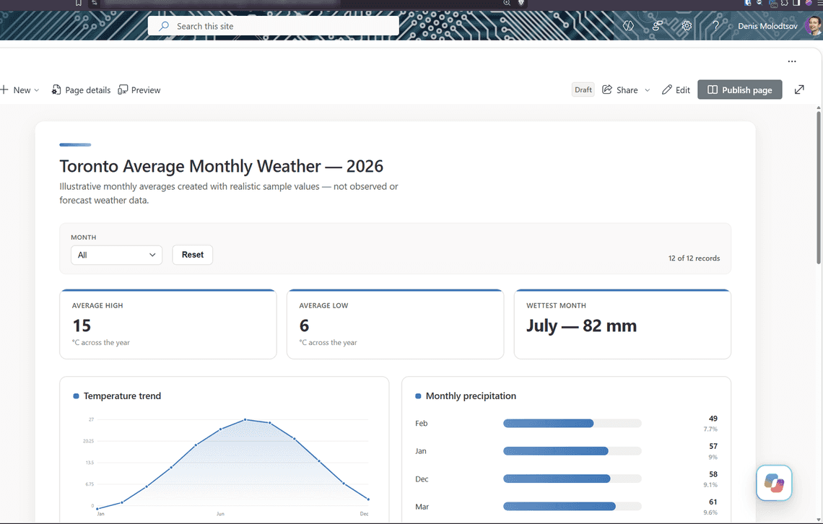Open the New dropdown chevron

tap(37, 90)
